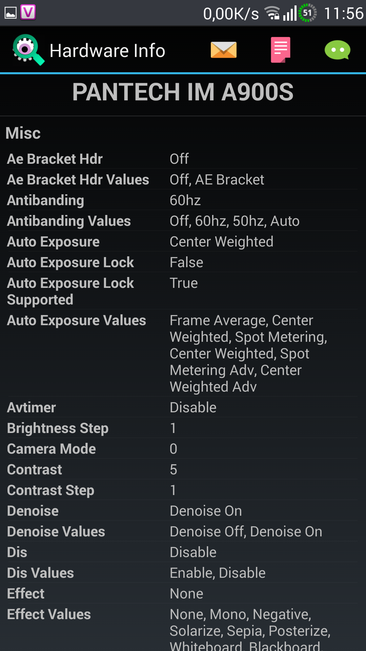Tap the green chat bubble icon
Image resolution: width=366 pixels, height=651 pixels.
[x=337, y=50]
